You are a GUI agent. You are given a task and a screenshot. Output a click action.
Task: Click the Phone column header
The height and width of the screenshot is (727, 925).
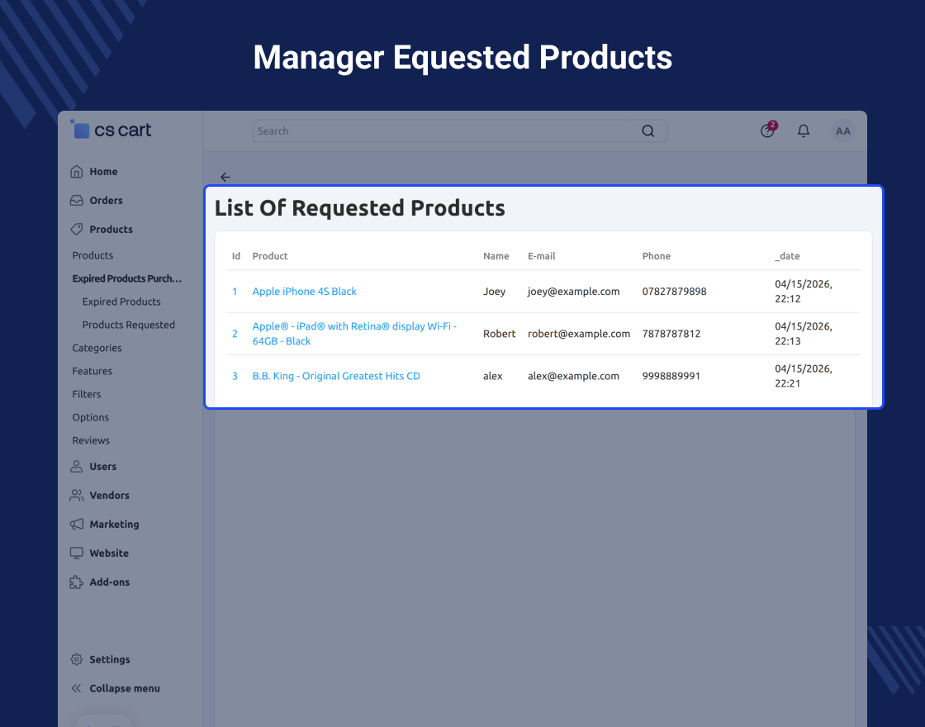point(657,256)
